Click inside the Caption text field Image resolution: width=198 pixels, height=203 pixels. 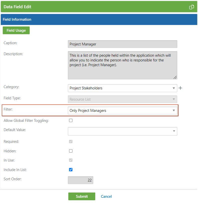click(122, 44)
